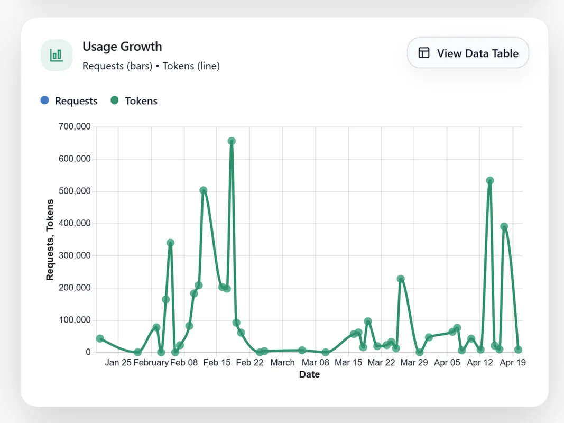564x423 pixels.
Task: Toggle the Tokens legend item
Action: (134, 100)
